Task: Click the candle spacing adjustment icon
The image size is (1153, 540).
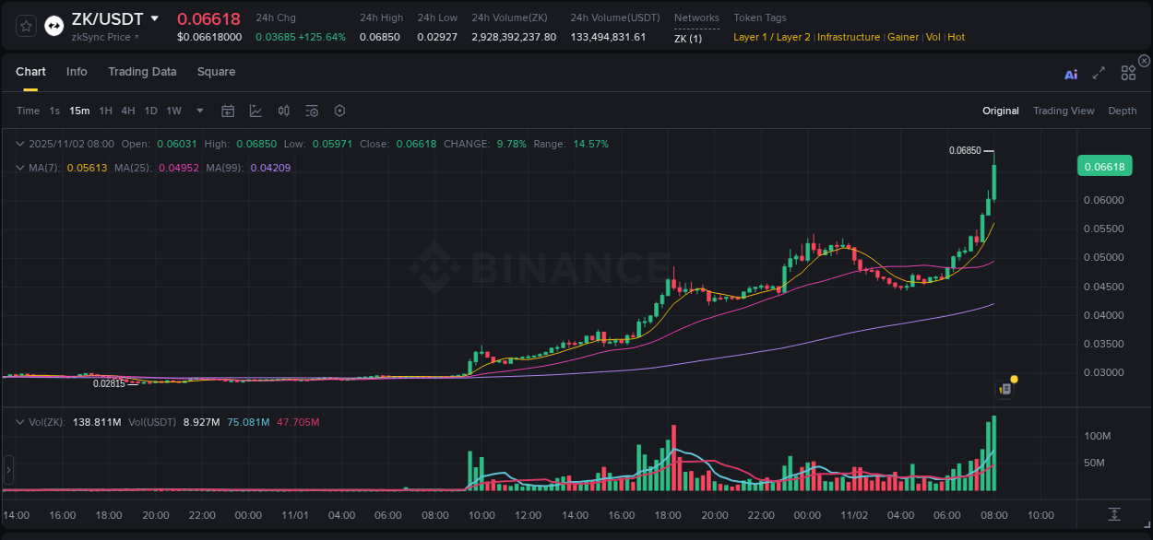Action: pyautogui.click(x=284, y=111)
